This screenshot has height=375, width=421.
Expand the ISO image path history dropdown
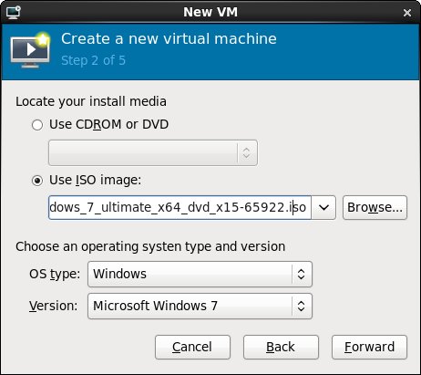(323, 207)
